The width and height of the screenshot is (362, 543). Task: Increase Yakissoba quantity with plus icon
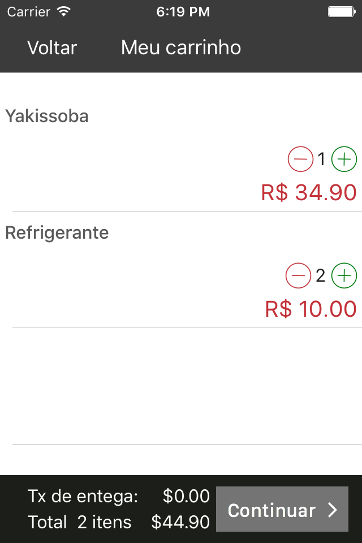[344, 160]
